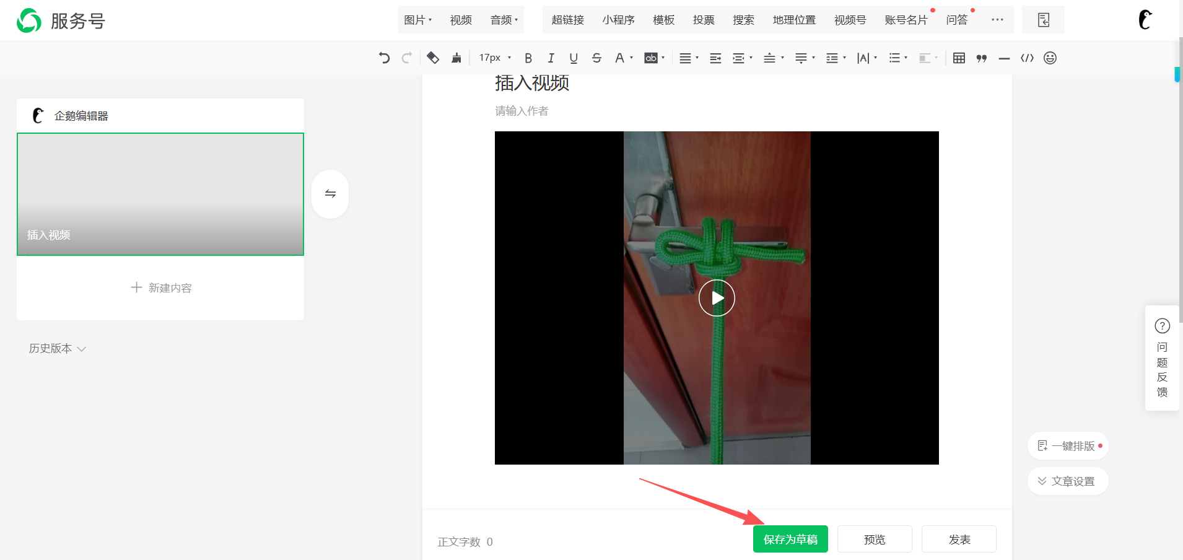Insert code block with the code icon
This screenshot has height=560, width=1183.
pos(1027,58)
